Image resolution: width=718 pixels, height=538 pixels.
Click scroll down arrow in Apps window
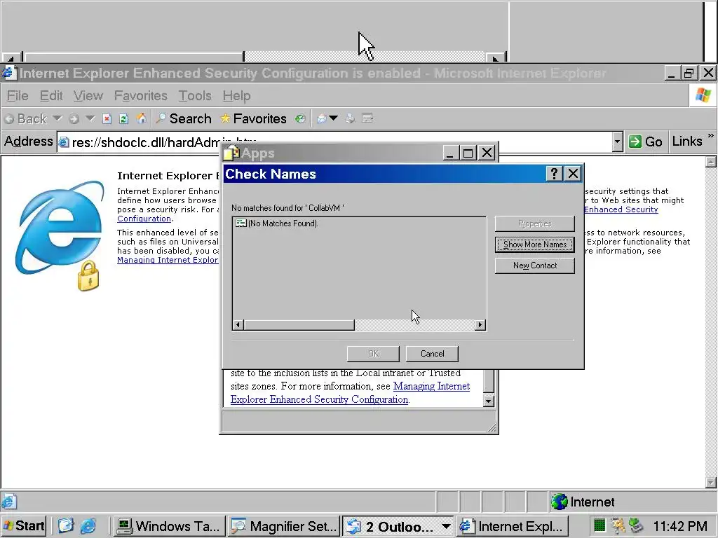(489, 401)
